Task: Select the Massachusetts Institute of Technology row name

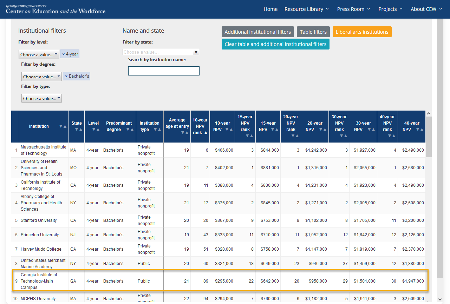Action: (44, 150)
